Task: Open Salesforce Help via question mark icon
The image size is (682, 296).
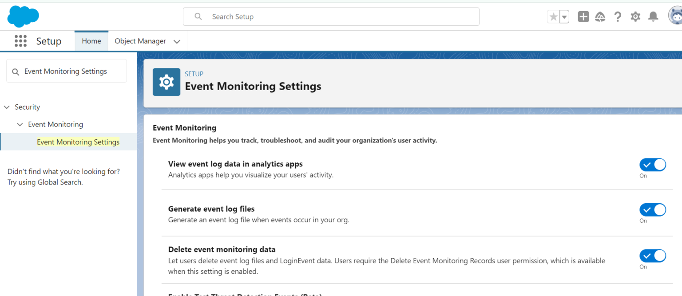Action: (x=618, y=16)
